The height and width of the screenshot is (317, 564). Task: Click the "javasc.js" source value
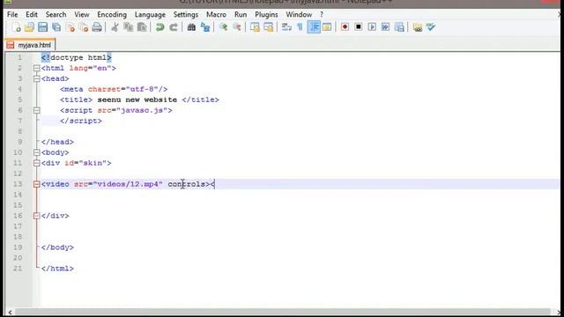pos(142,110)
